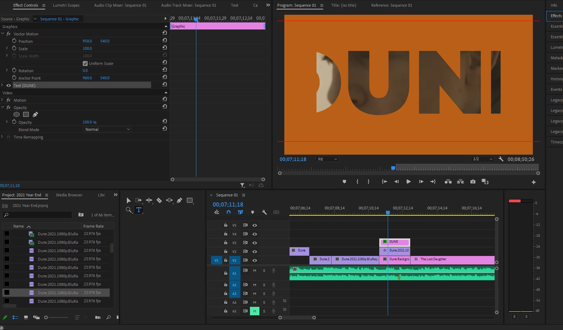563x330 pixels.
Task: Go to In point in Program monitor
Action: [x=384, y=182]
